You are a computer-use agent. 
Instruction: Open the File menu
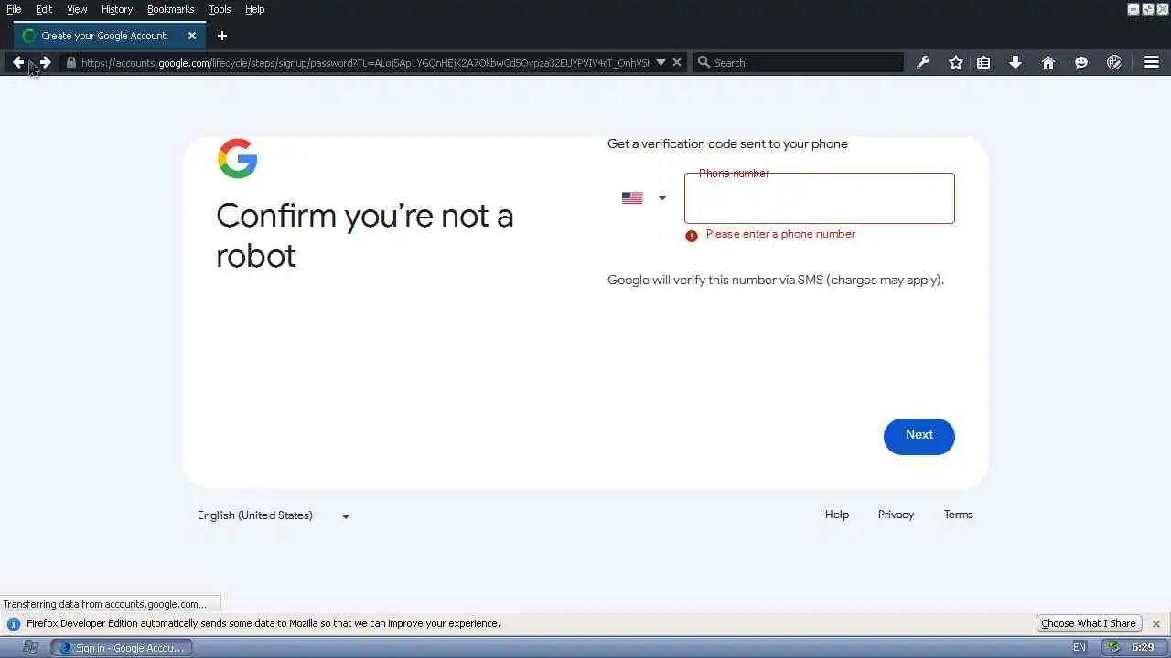point(14,9)
